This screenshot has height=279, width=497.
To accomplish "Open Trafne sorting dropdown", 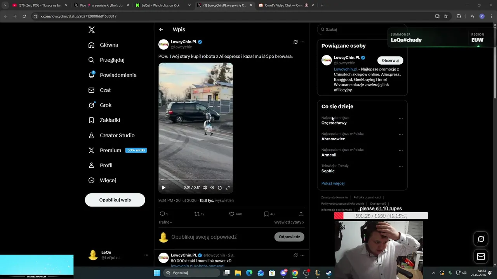I will click(165, 222).
